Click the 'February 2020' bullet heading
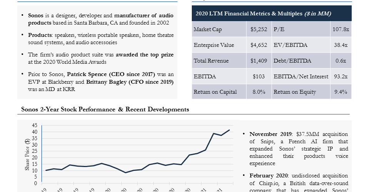The width and height of the screenshot is (369, 192). coord(269,176)
